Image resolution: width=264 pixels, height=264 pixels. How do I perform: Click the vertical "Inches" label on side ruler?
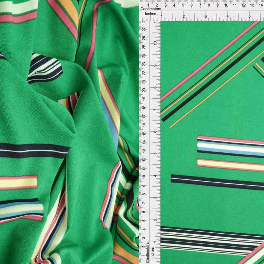pyautogui.click(x=152, y=253)
